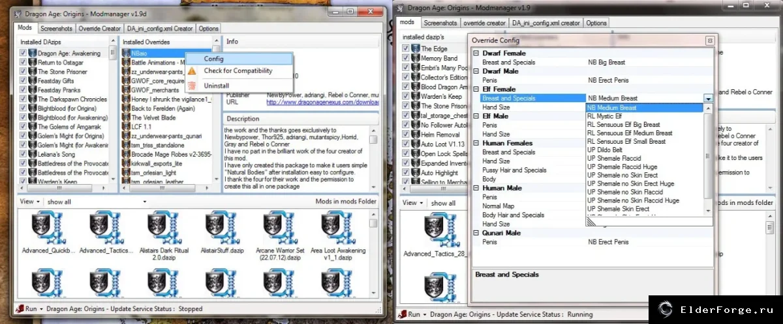Toggle The Darkspawn Chronicles checkbox
Viewport: 783px width, 324px height.
(x=23, y=99)
